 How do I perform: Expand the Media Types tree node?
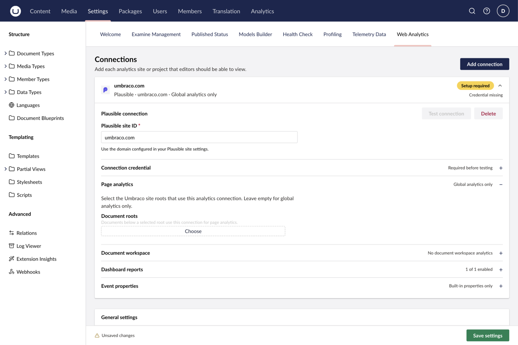tap(5, 66)
